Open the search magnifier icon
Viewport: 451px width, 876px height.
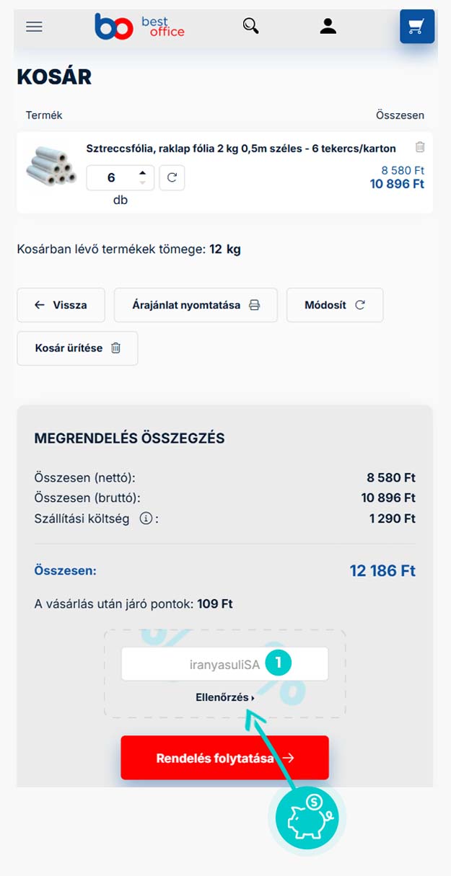[250, 27]
